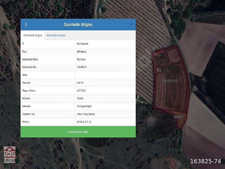225x169 pixels.
Task: Open the three-dot menu in dialog header
Action: tap(26, 25)
